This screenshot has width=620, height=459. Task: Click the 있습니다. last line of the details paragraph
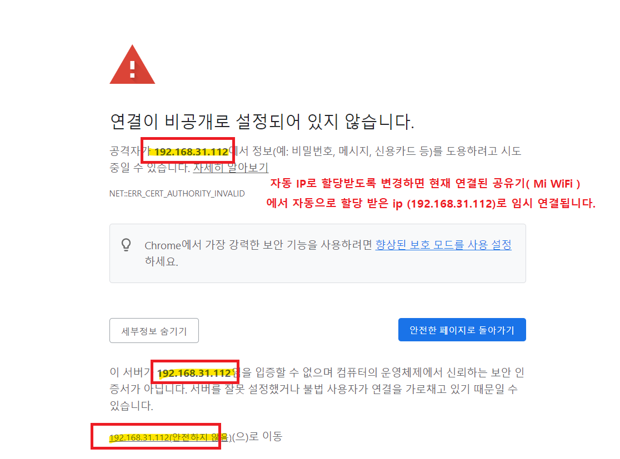(131, 406)
